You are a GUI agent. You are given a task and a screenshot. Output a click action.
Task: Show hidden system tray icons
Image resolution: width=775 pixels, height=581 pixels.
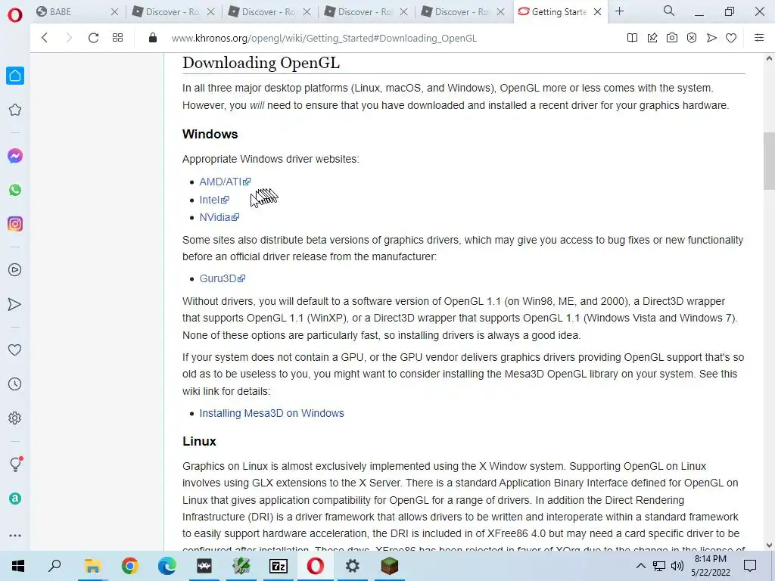click(x=640, y=566)
